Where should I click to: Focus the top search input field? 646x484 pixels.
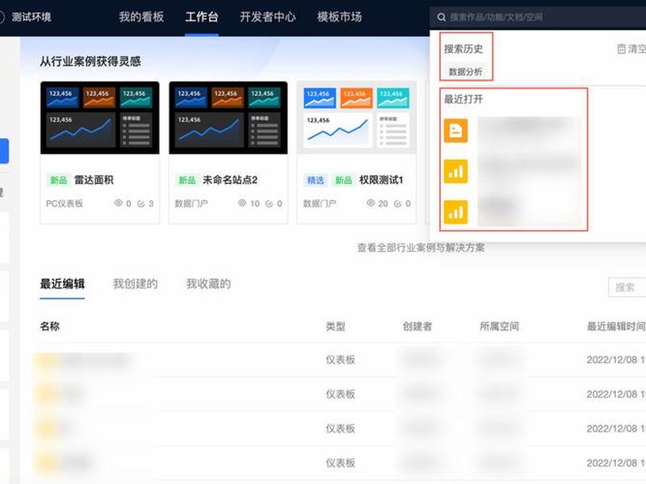pyautogui.click(x=539, y=17)
